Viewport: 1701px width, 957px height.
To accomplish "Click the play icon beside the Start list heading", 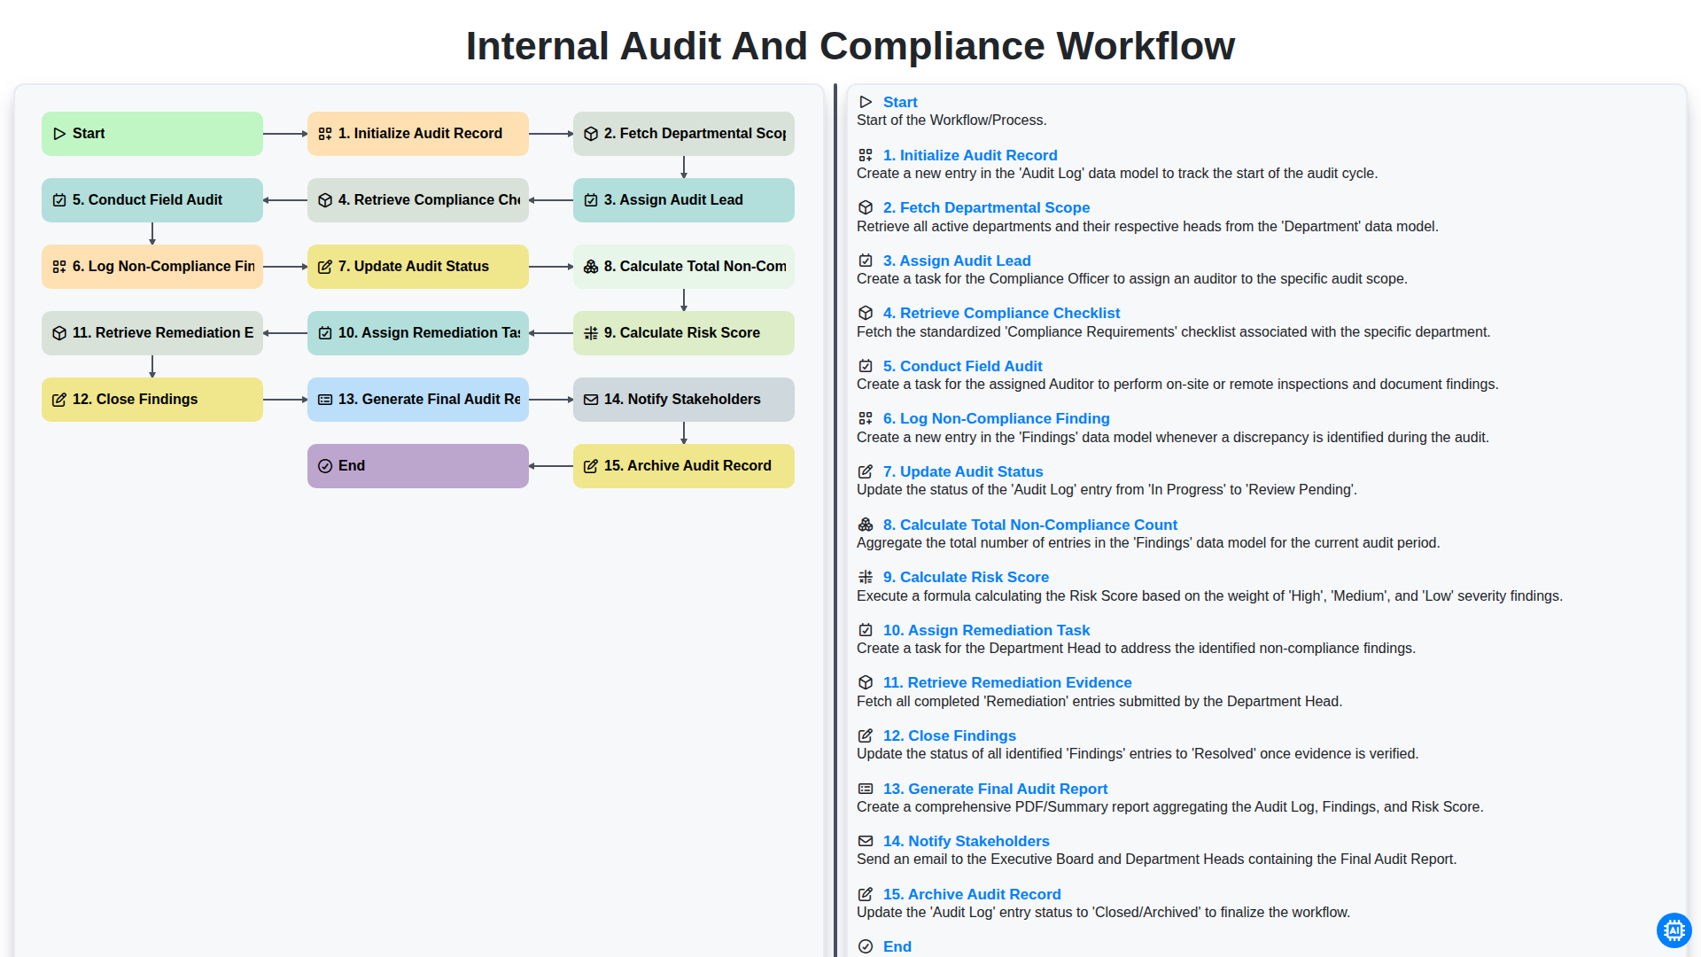I will [x=866, y=102].
